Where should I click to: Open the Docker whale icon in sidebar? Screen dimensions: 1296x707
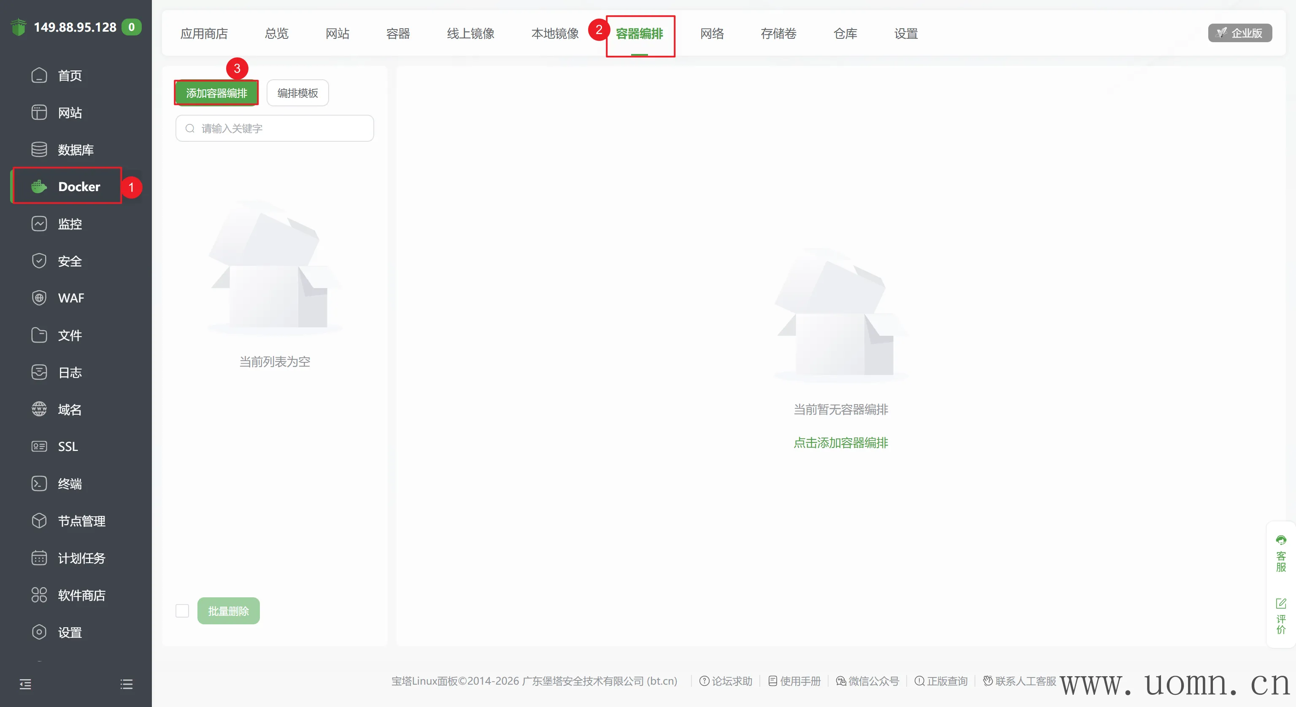39,187
